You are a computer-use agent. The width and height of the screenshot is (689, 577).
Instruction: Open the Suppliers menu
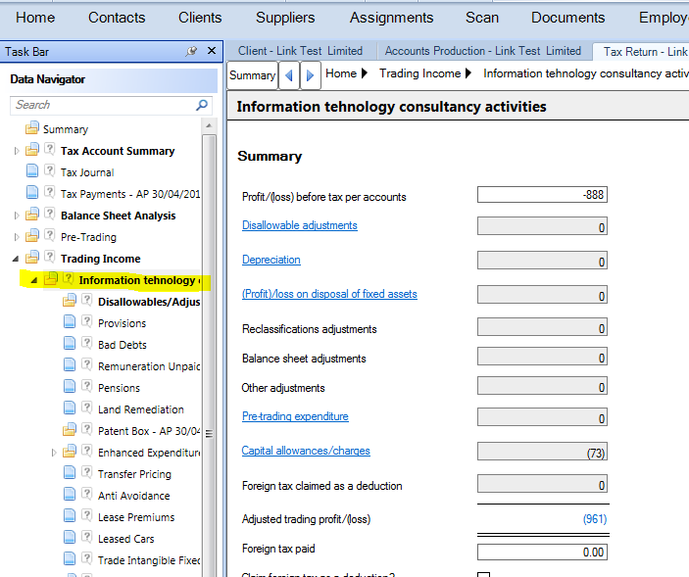click(285, 18)
